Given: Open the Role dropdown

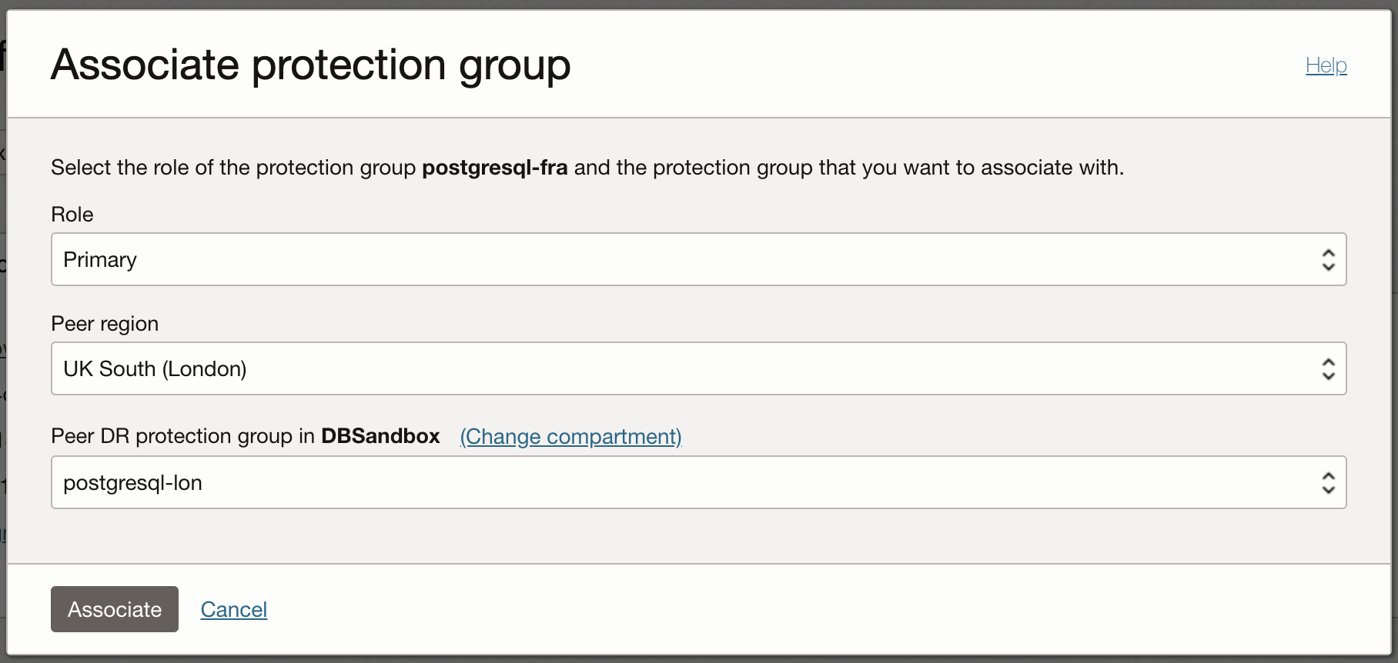Looking at the screenshot, I should tap(697, 259).
